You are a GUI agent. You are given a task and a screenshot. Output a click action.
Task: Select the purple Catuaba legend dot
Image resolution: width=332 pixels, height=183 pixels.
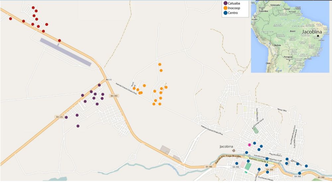[x=225, y=3]
